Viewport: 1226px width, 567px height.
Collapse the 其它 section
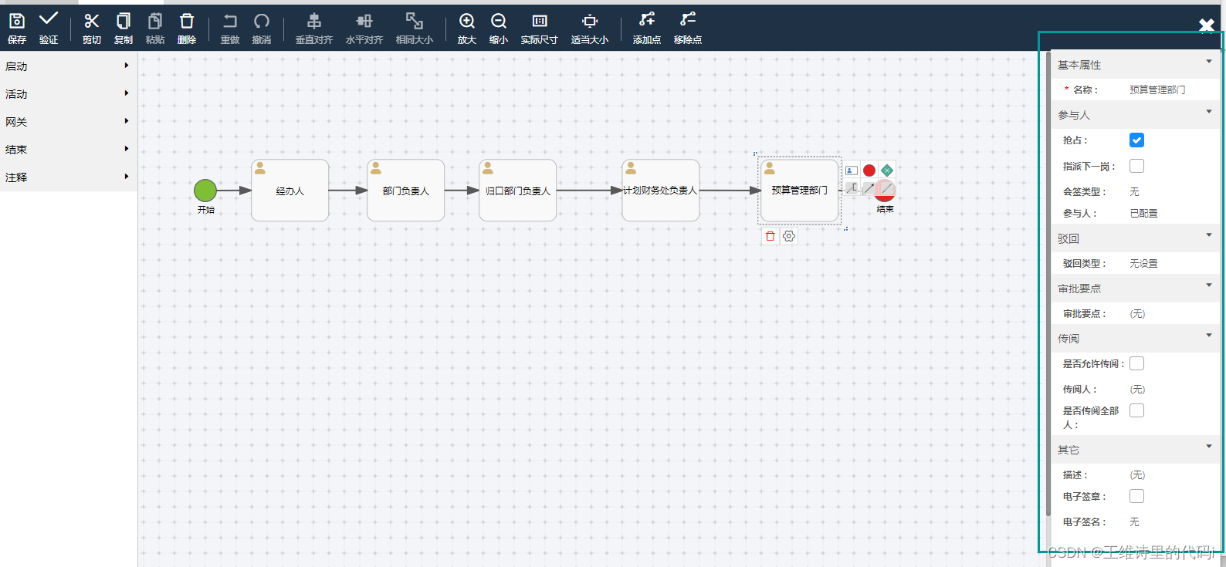click(x=1208, y=447)
